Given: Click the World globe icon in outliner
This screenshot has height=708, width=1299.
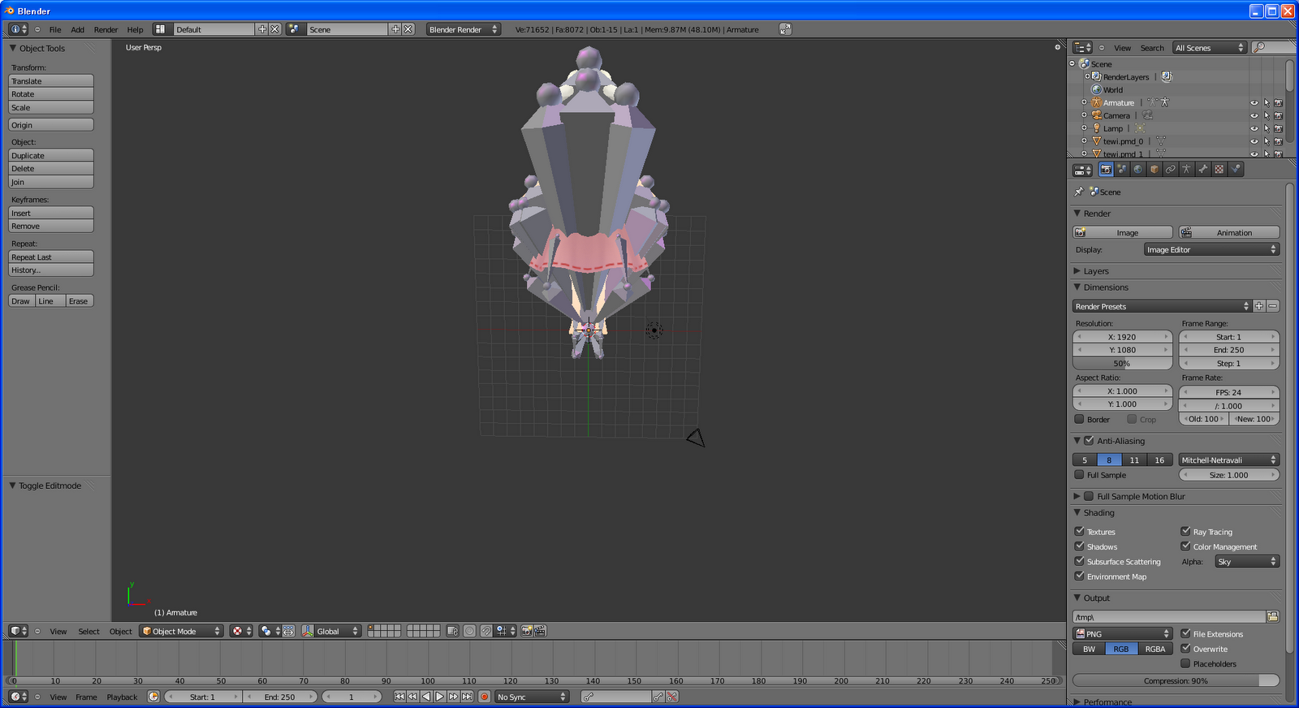Looking at the screenshot, I should pyautogui.click(x=1096, y=89).
